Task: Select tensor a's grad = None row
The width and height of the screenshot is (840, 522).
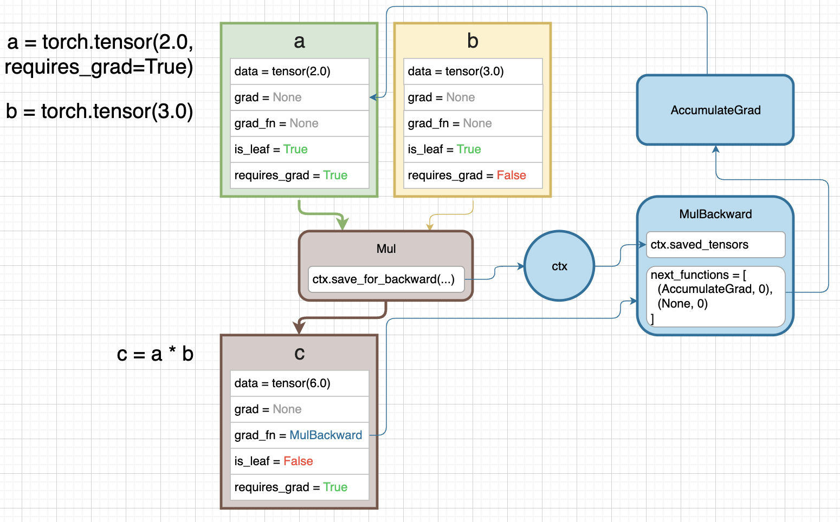Action: pyautogui.click(x=300, y=97)
